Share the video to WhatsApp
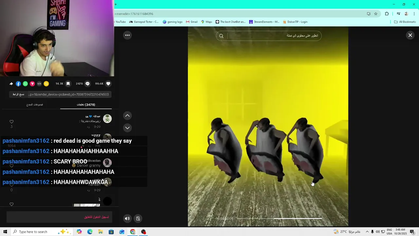Screen dimensions: 419x236 click(x=25, y=84)
